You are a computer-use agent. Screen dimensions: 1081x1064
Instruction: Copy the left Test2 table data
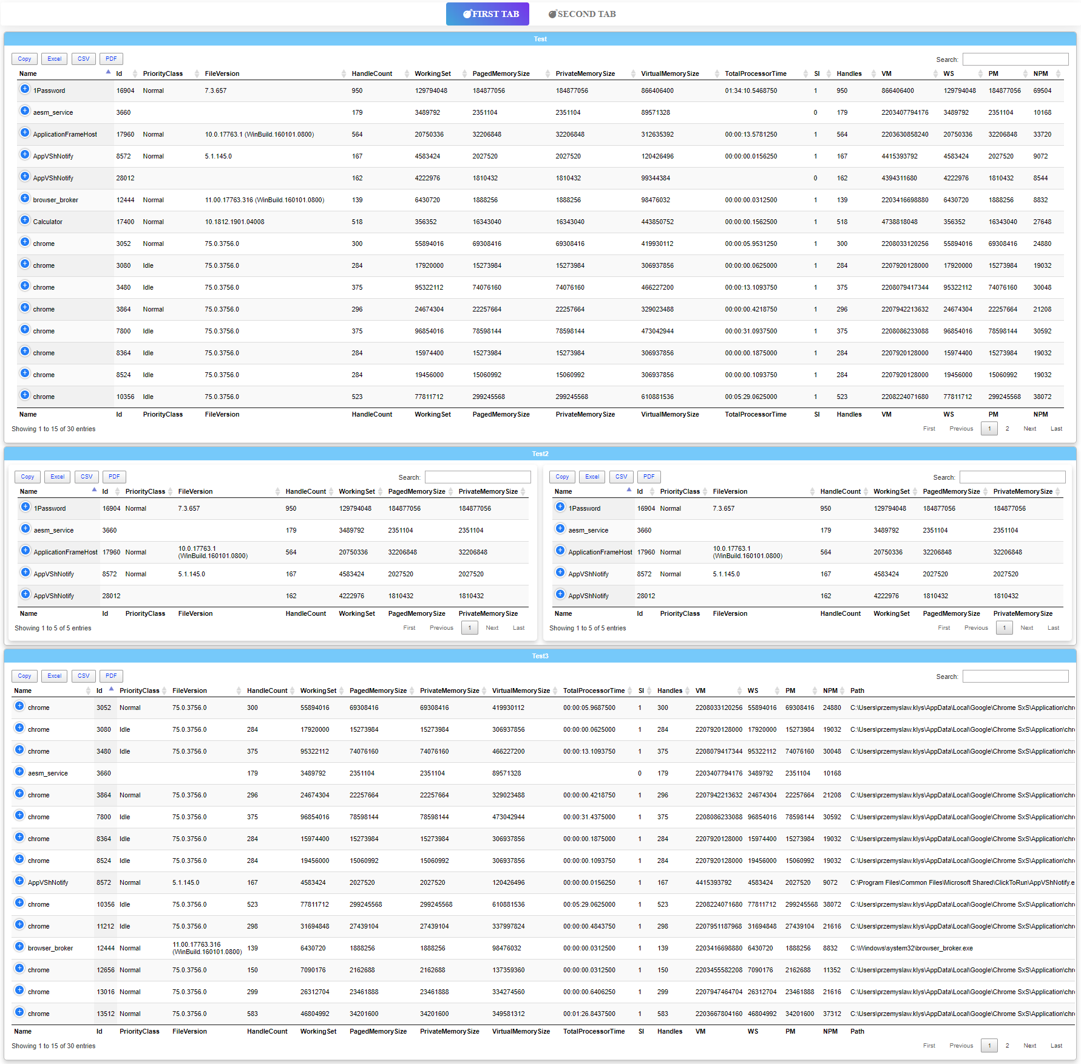[x=28, y=477]
